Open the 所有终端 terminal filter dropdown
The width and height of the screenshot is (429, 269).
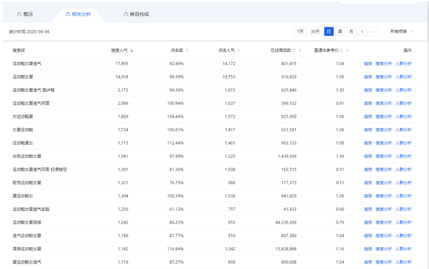pos(398,31)
